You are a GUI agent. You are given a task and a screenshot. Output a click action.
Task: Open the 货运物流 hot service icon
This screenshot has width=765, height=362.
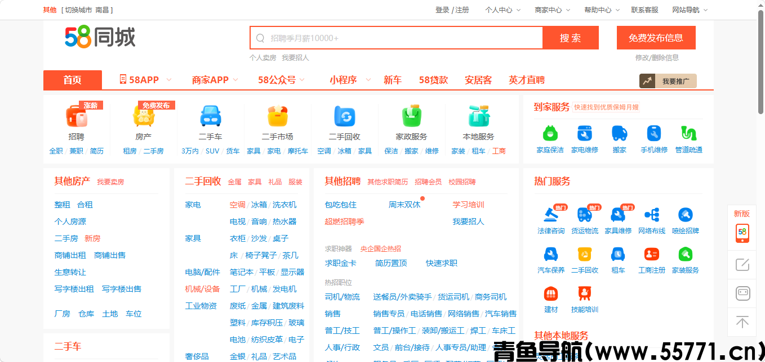[584, 214]
